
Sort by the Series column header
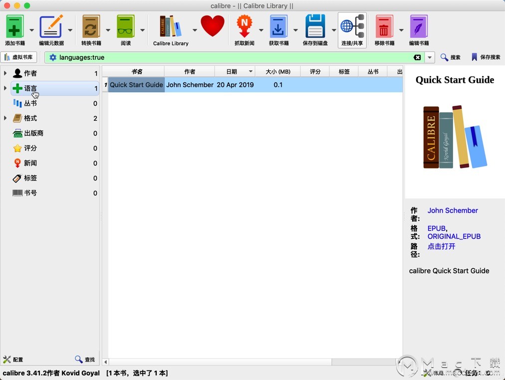coord(373,71)
